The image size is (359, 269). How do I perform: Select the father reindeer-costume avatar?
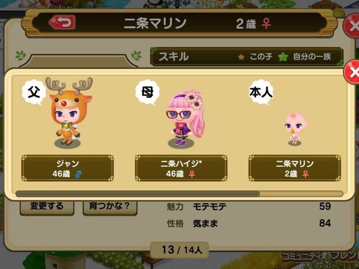(69, 113)
